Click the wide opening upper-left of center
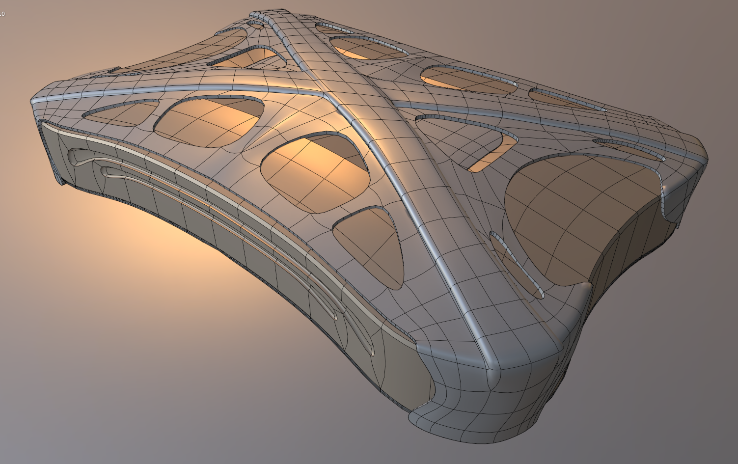Image resolution: width=738 pixels, height=464 pixels. click(209, 120)
